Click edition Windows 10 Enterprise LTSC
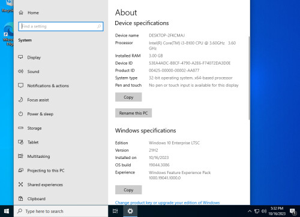 (x=174, y=143)
